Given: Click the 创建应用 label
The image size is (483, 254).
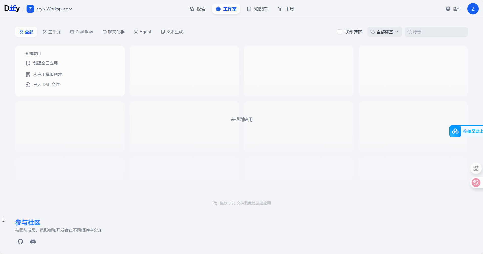Looking at the screenshot, I should (x=33, y=54).
